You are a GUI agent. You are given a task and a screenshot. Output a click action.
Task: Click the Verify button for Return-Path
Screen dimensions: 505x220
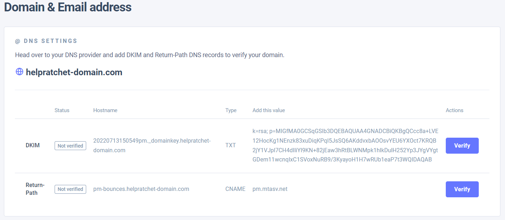462,189
